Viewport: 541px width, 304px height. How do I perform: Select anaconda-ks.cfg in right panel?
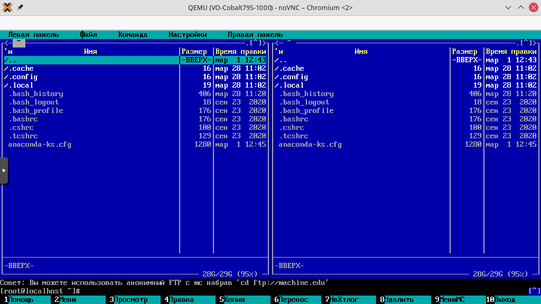(x=406, y=145)
